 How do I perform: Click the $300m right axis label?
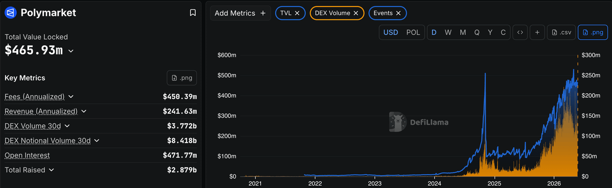click(592, 55)
